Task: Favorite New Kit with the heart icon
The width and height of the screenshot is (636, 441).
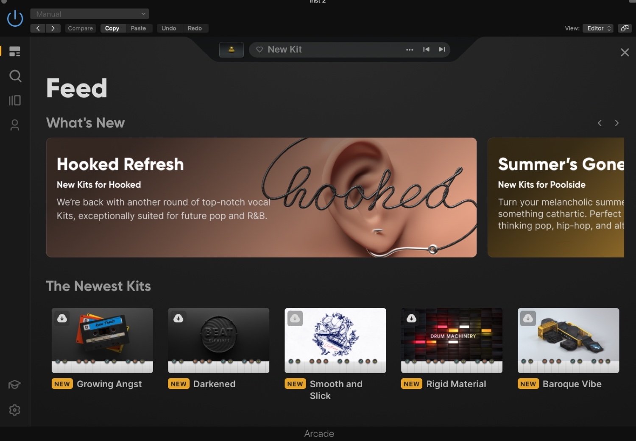Action: [259, 50]
